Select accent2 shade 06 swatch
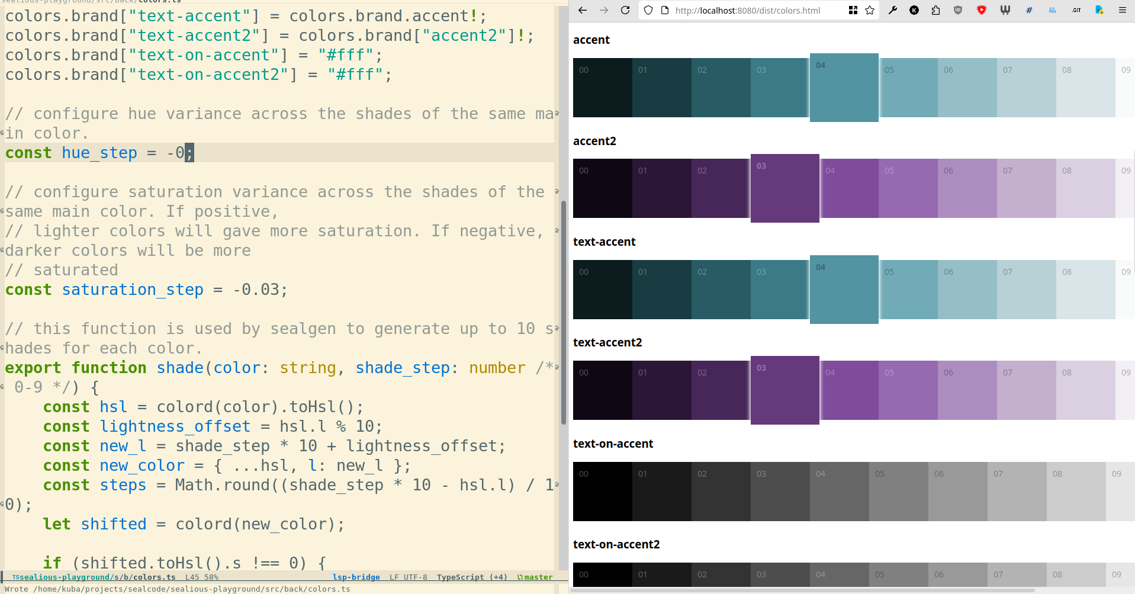 [967, 188]
